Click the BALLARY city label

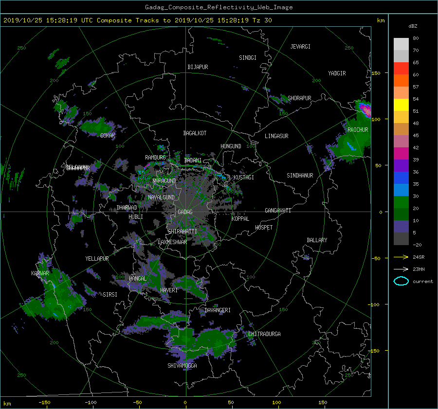(317, 240)
